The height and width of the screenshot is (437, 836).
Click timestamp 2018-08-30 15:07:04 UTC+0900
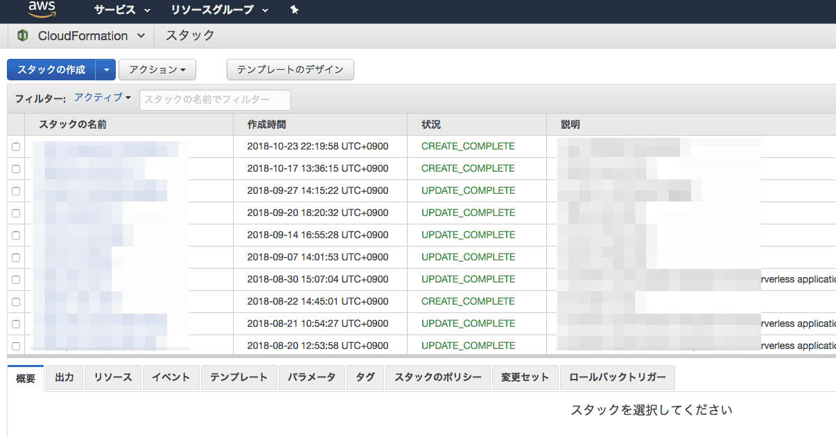tap(317, 279)
